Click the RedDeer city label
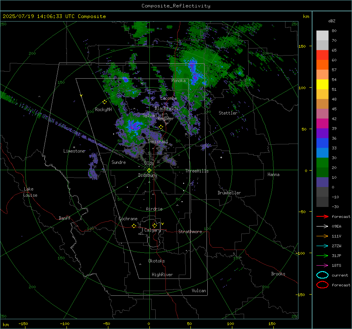Viewport: 352px width, 329px height. 166,119
